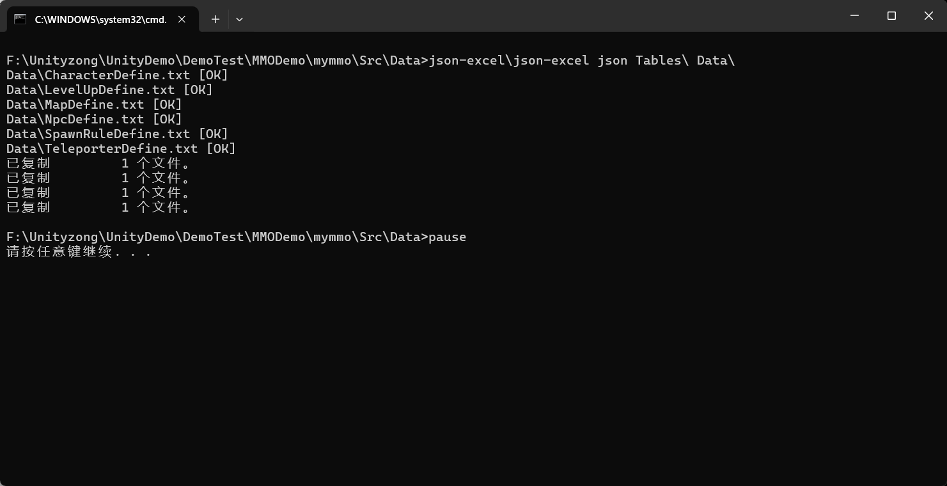The height and width of the screenshot is (486, 947).
Task: Click the blank terminal area below output
Action: [x=473, y=371]
